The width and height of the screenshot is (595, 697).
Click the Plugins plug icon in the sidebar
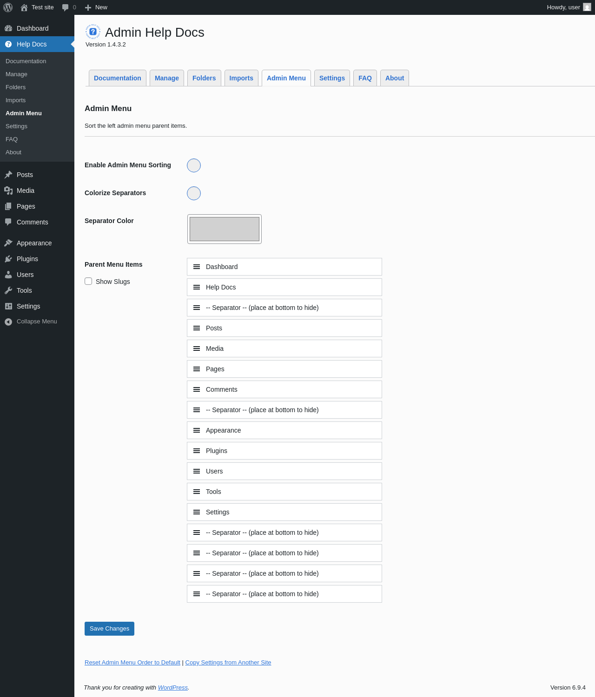8,259
